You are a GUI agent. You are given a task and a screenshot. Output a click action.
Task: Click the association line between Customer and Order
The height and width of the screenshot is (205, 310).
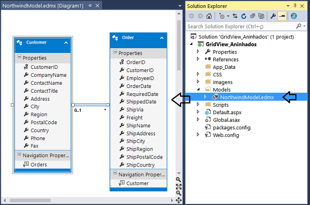(x=91, y=105)
